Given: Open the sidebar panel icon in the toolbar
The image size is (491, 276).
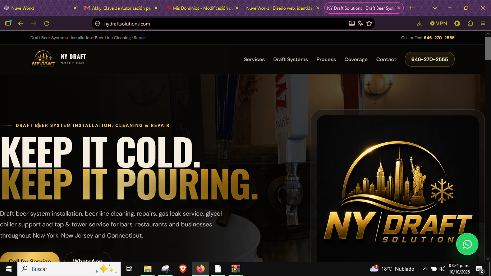Looking at the screenshot, I should tap(8, 23).
